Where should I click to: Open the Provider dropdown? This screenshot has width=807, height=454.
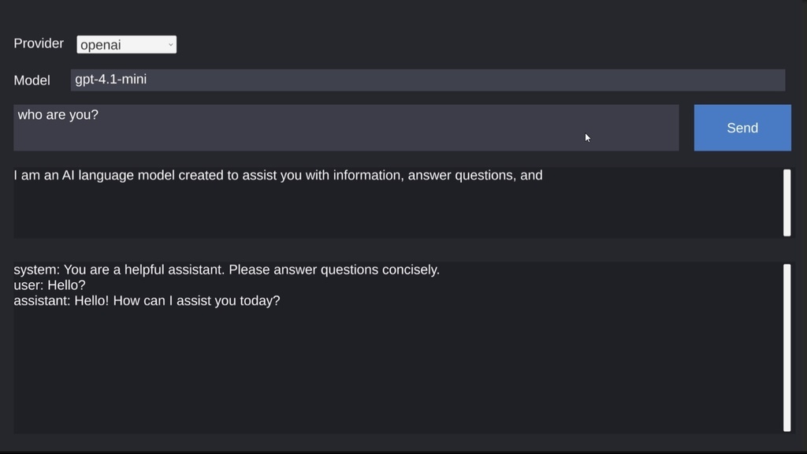click(126, 44)
